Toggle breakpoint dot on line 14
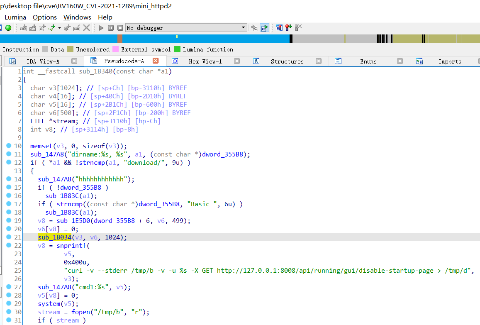 pyautogui.click(x=9, y=178)
